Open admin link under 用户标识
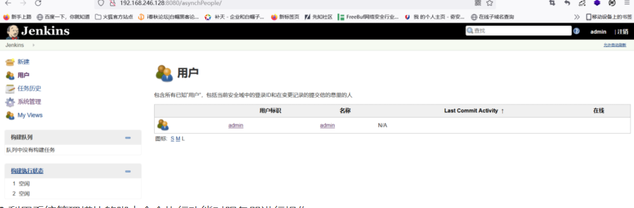 coord(236,125)
